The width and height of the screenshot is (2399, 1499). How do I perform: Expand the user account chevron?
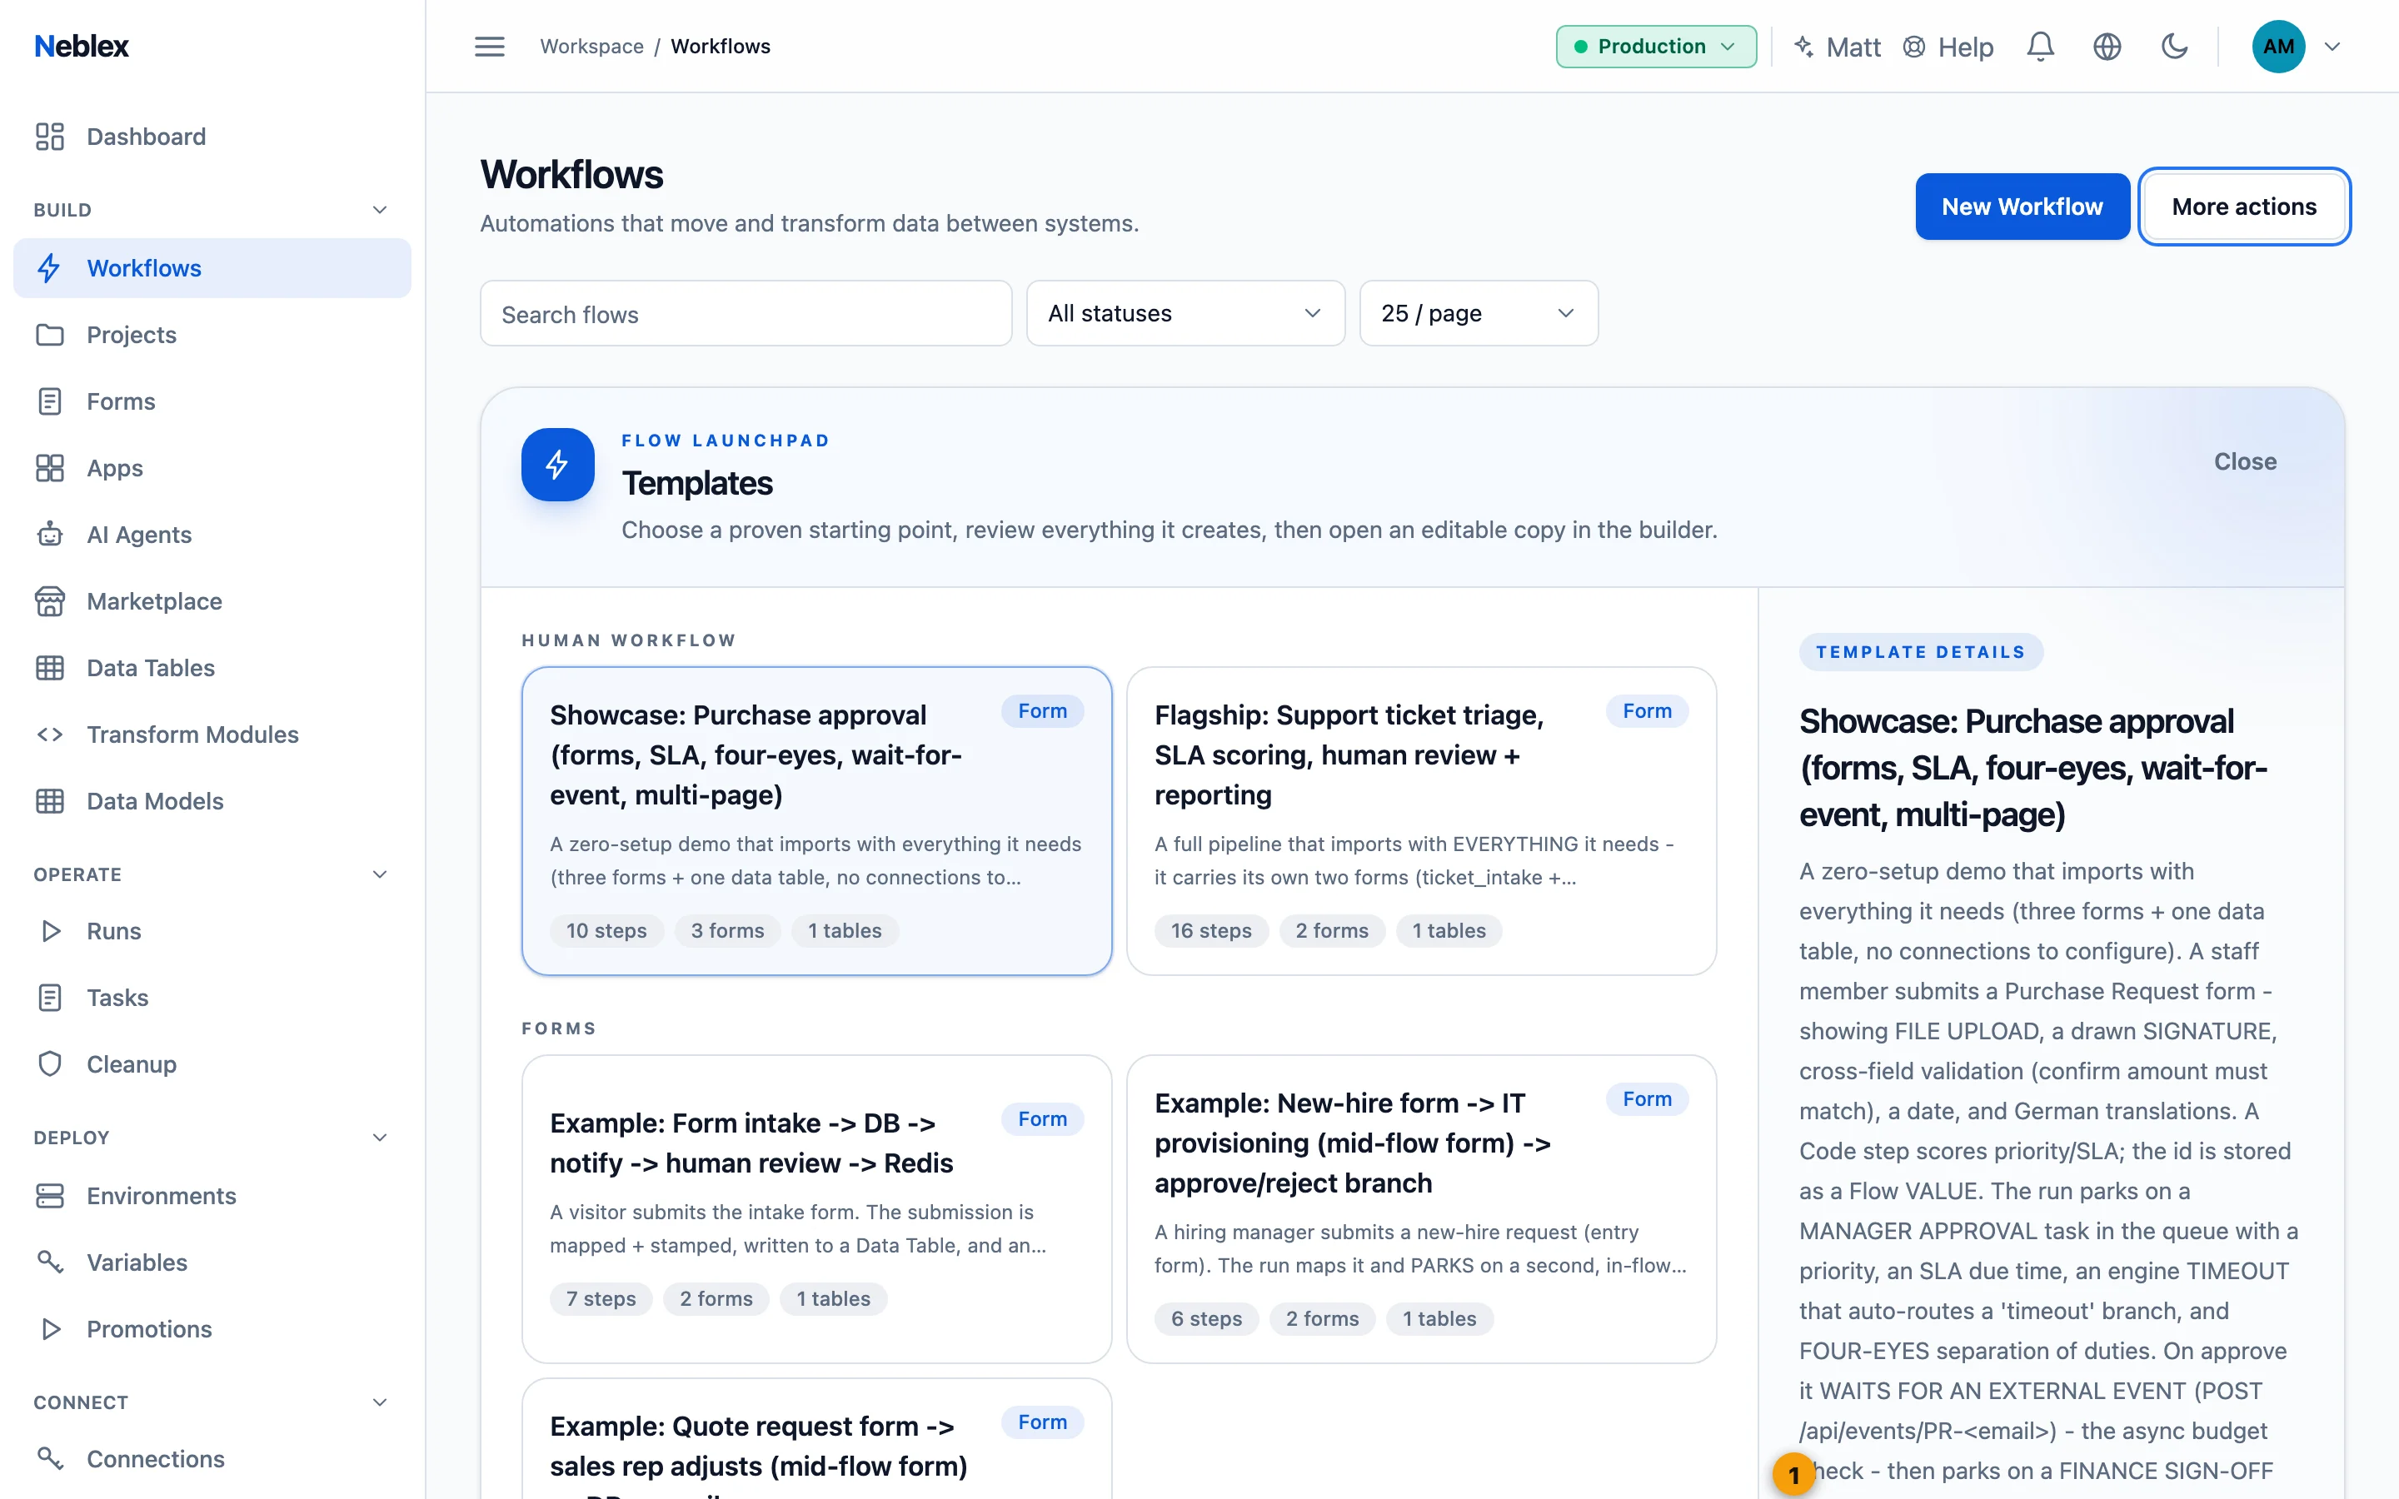(2332, 47)
